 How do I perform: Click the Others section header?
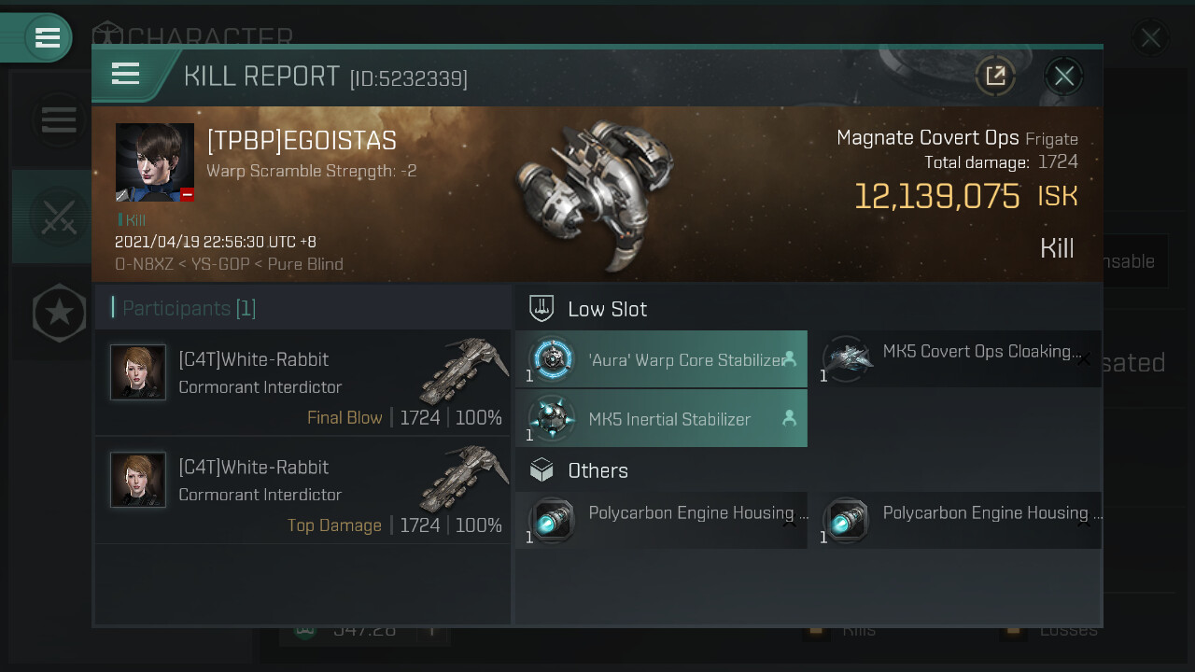[x=597, y=470]
